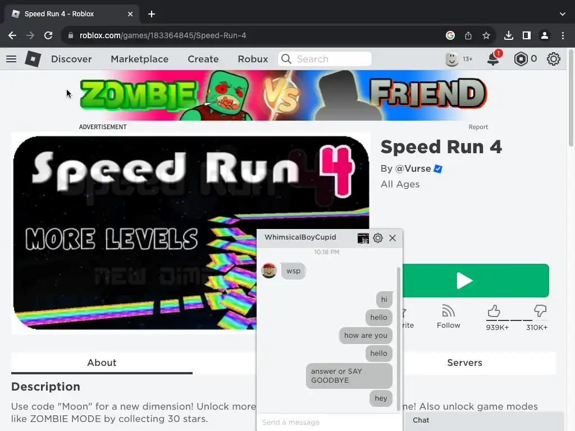The width and height of the screenshot is (575, 431).
Task: Open the Discover page
Action: 71,59
